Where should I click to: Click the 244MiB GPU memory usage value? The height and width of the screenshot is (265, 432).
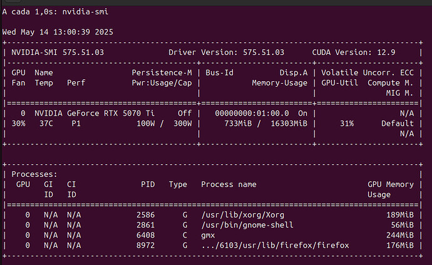(x=401, y=235)
